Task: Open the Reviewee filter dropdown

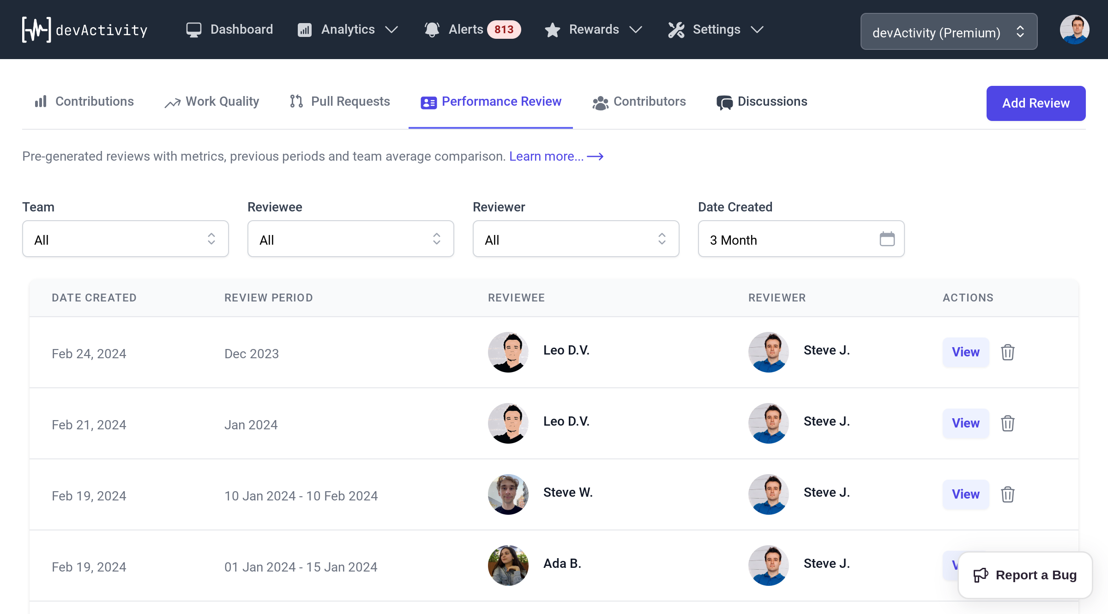Action: tap(350, 239)
